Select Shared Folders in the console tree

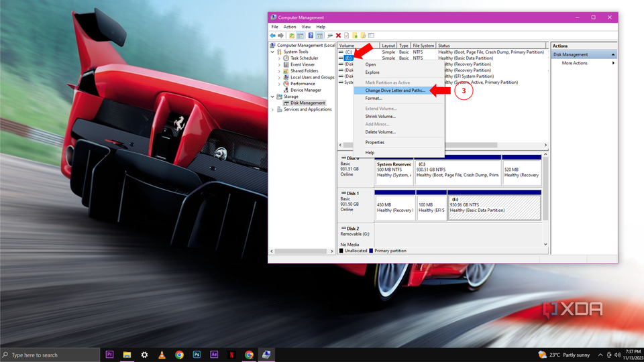[305, 71]
